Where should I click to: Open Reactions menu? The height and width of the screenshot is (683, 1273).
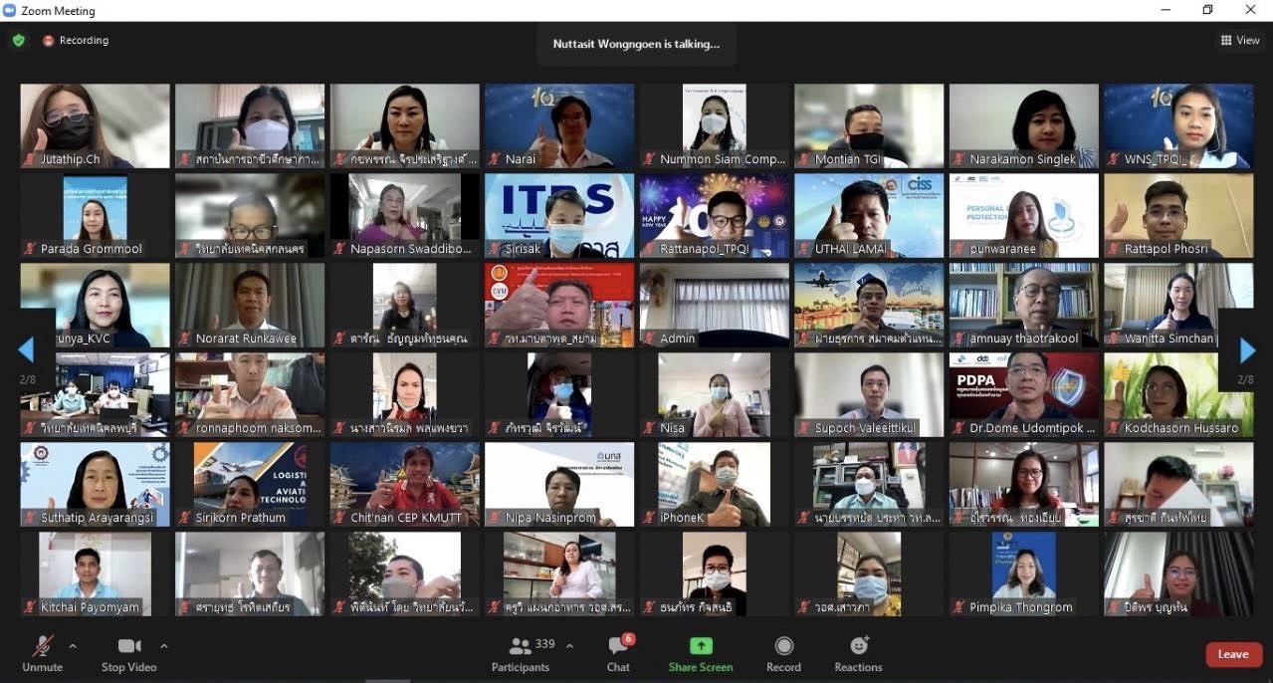(x=858, y=655)
